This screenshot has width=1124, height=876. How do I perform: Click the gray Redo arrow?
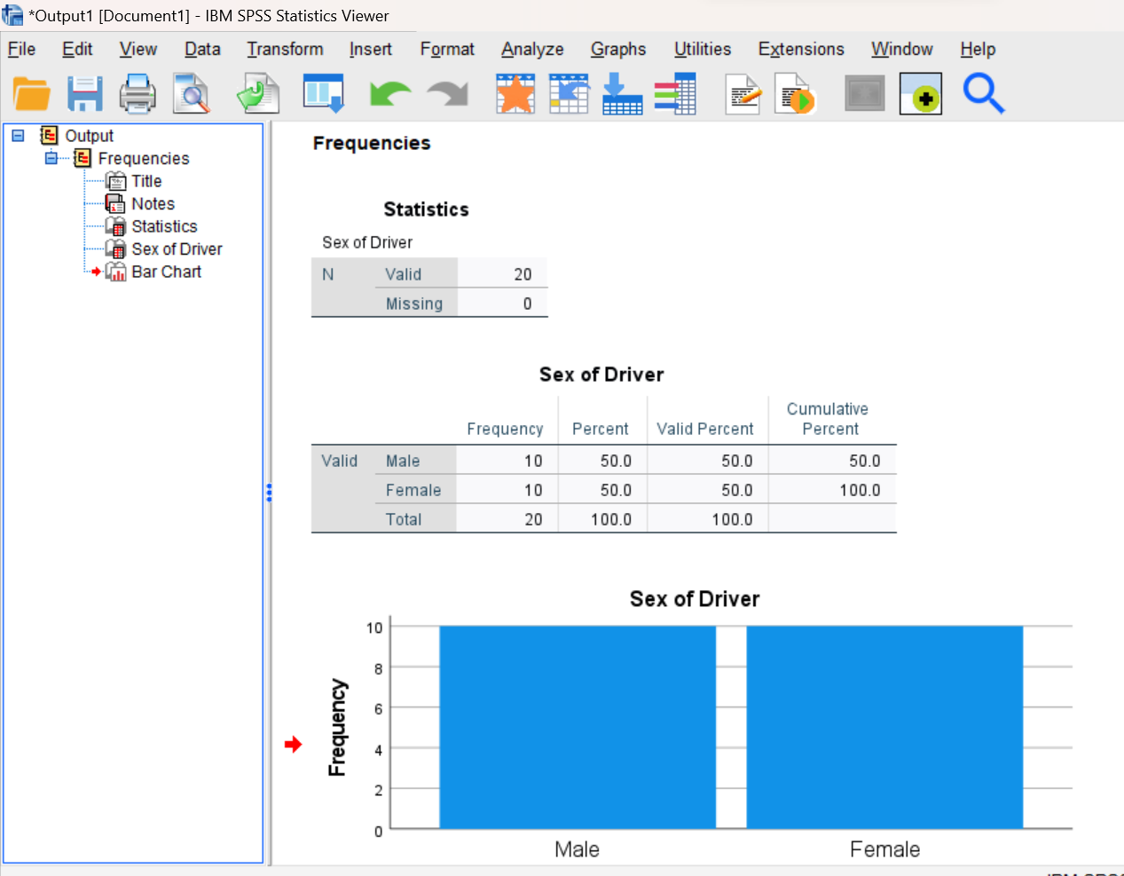(x=448, y=94)
